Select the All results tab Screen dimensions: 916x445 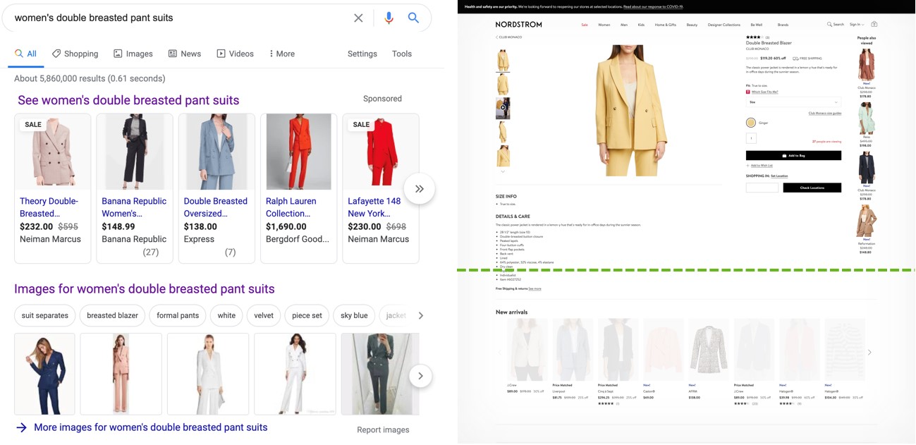[26, 54]
